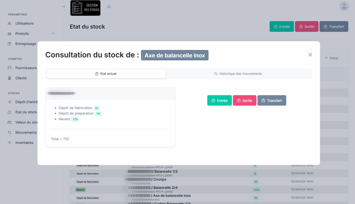The height and width of the screenshot is (204, 355).
Task: Click the Valeur du stock icon
Action: [x=10, y=122]
